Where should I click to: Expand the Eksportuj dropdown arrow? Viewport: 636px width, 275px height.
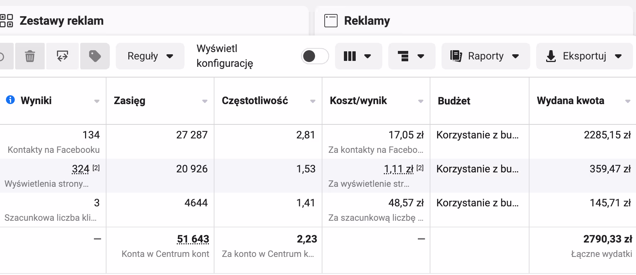click(618, 56)
